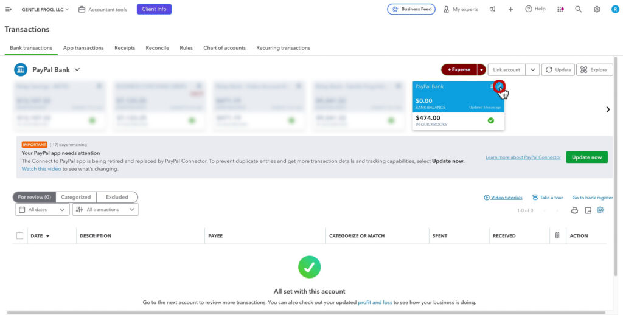Click the RECEIVED column header
623x315 pixels.
point(504,235)
